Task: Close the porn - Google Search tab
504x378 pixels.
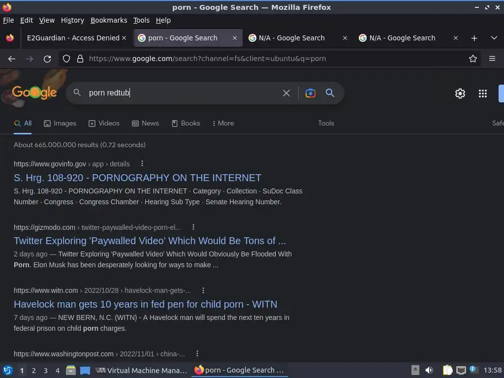Action: pos(235,38)
